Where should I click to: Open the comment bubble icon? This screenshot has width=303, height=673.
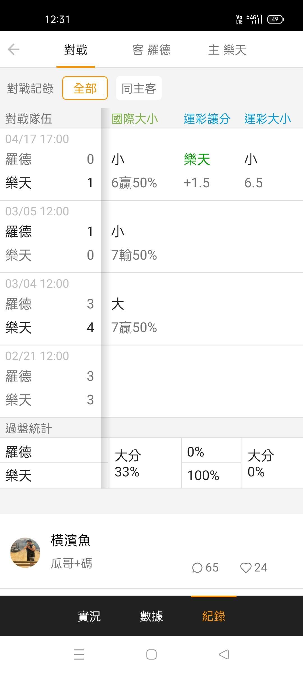pyautogui.click(x=197, y=568)
